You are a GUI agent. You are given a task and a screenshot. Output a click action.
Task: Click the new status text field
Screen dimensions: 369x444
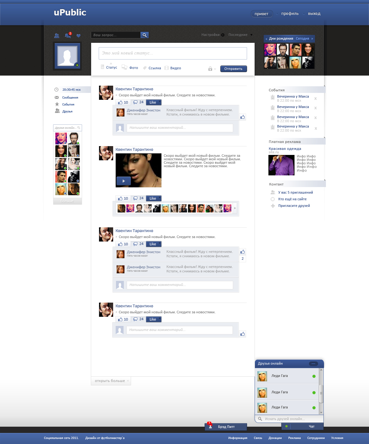[x=173, y=53]
